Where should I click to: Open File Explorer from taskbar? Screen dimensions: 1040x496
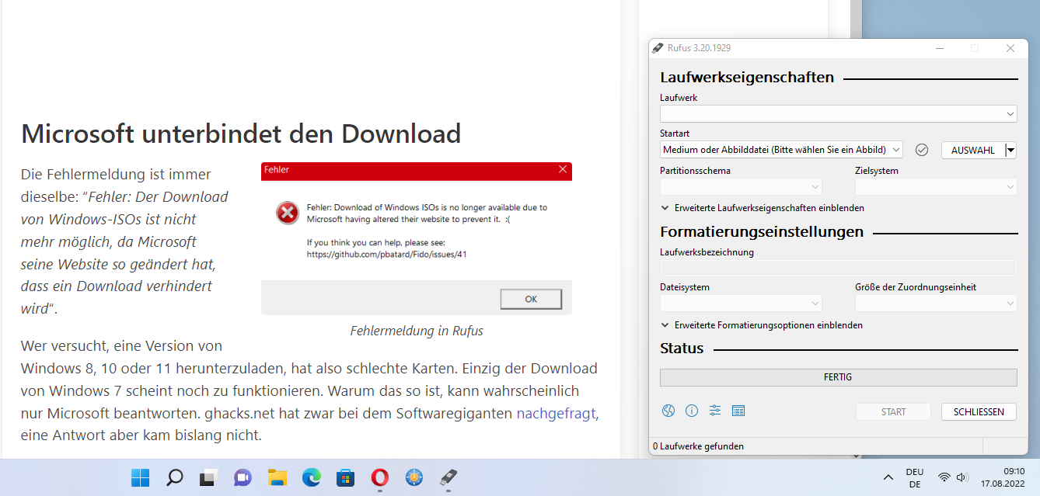pyautogui.click(x=277, y=477)
